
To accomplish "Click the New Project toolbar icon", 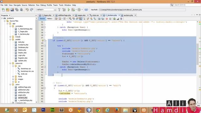I will pyautogui.click(x=8, y=10).
